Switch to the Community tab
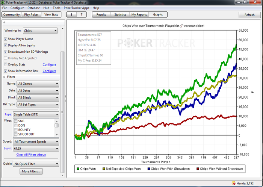The image size is (263, 187). pyautogui.click(x=11, y=15)
